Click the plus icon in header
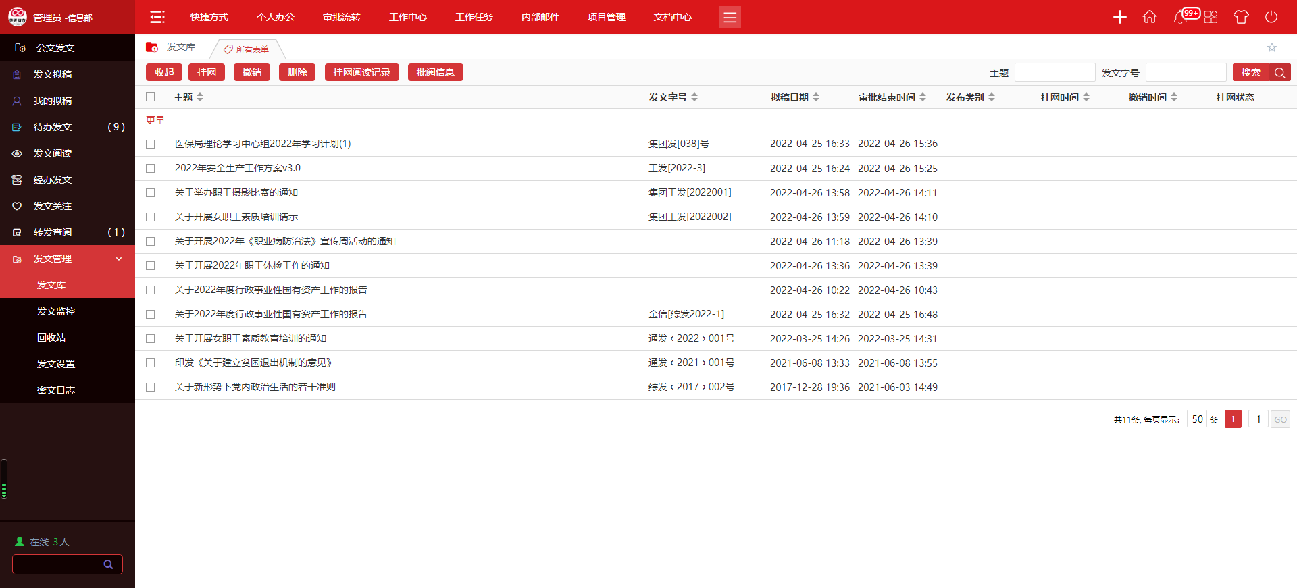The height and width of the screenshot is (588, 1297). [x=1119, y=17]
